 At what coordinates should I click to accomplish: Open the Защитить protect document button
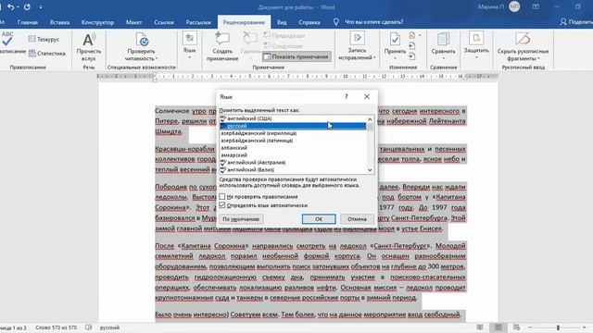pos(476,45)
